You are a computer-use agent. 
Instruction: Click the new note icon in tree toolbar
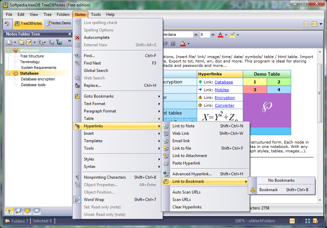(x=9, y=43)
